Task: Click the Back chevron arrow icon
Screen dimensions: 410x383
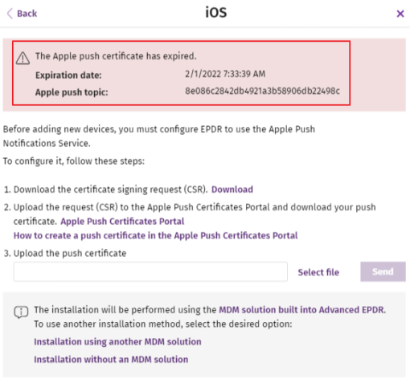Action: [10, 14]
